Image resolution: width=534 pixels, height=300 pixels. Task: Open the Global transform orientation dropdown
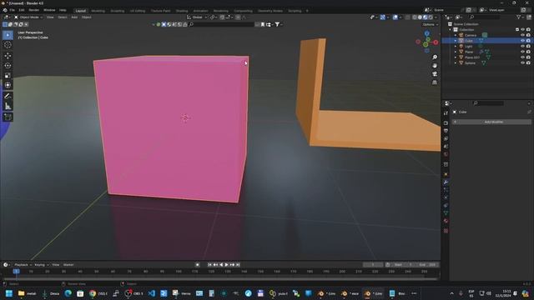tap(197, 17)
